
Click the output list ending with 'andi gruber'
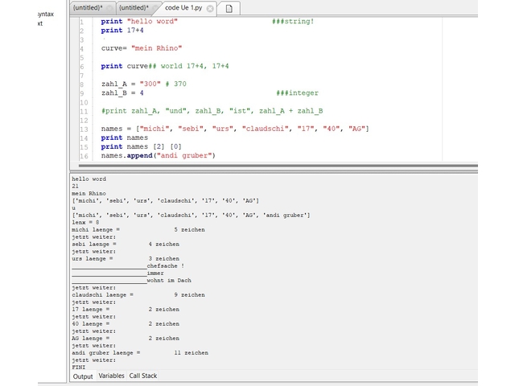[191, 215]
